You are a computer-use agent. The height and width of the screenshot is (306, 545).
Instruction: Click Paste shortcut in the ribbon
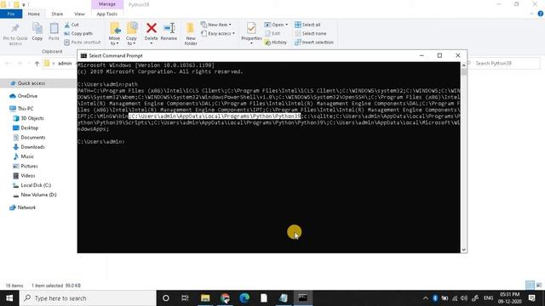(83, 42)
